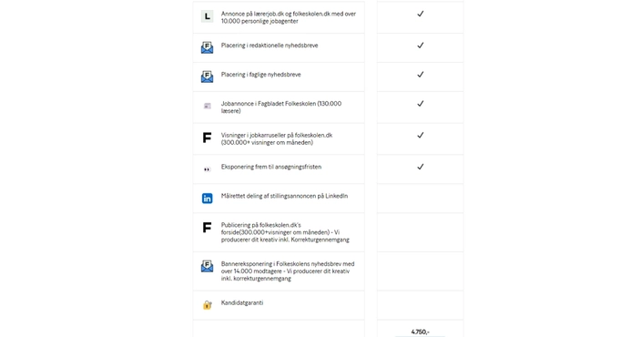Click checkmark for Eksponering frem til ansøgningsfristen
641x337 pixels.
click(x=421, y=167)
